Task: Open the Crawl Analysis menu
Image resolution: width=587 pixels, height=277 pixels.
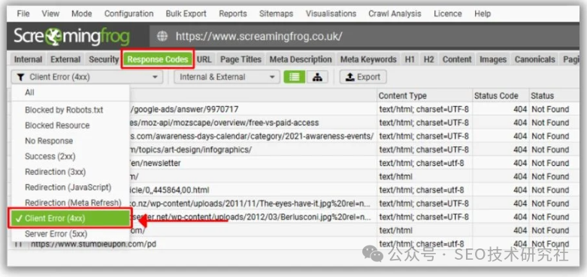Action: click(x=395, y=14)
